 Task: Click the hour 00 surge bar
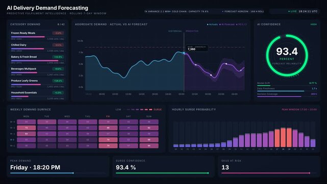(176, 146)
